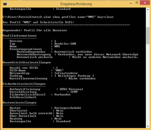Click the Sicherheitseinstellungen heading
Image resolution: width=151 pixels, height=130 pixels.
pyautogui.click(x=24, y=84)
